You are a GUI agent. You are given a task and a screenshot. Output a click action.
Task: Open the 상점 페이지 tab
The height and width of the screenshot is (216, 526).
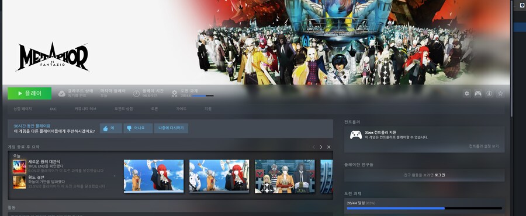pyautogui.click(x=22, y=109)
